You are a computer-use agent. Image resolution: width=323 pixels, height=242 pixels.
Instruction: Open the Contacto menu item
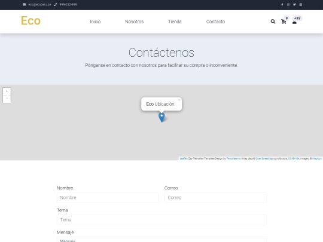tap(215, 22)
